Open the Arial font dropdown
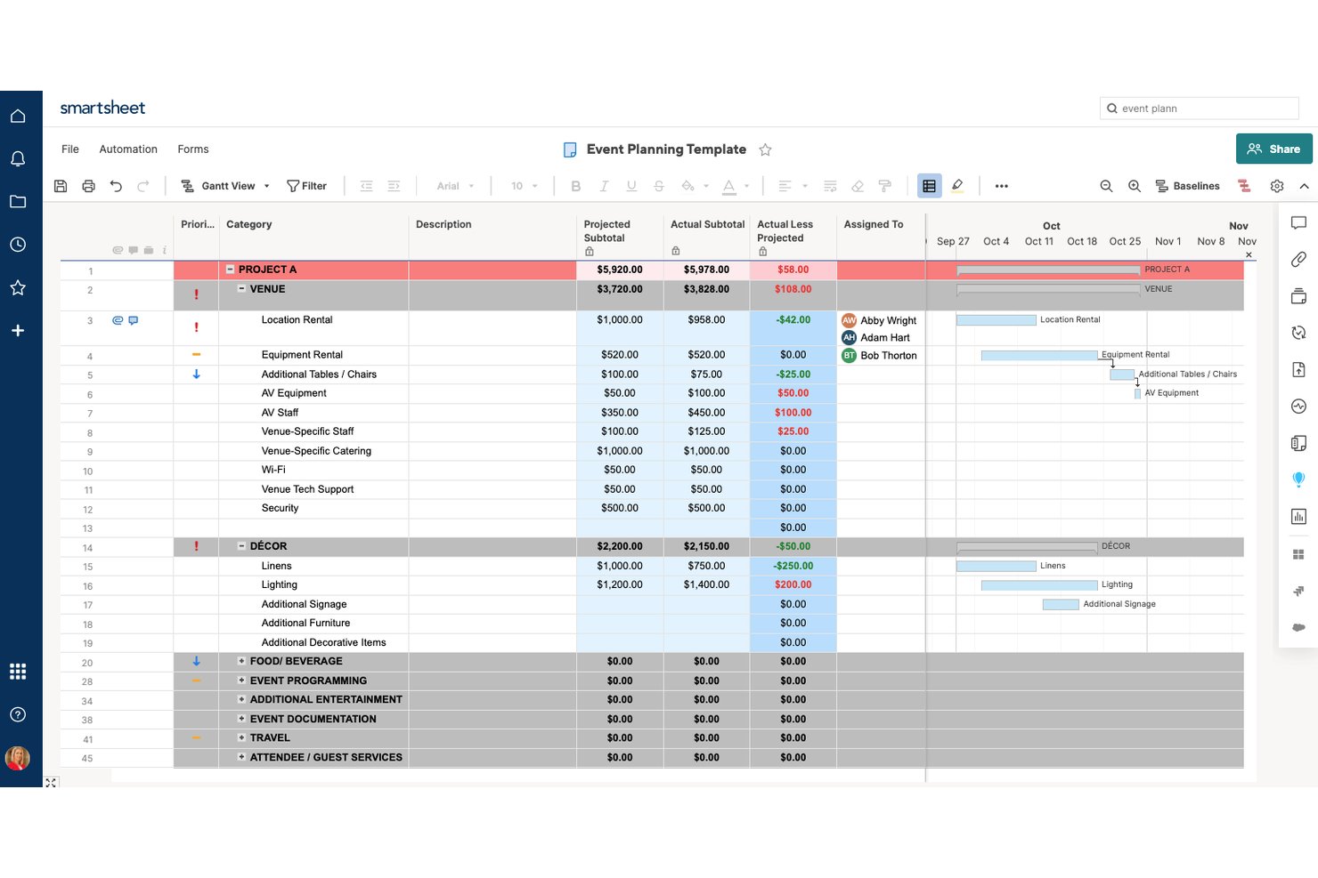 coord(455,186)
